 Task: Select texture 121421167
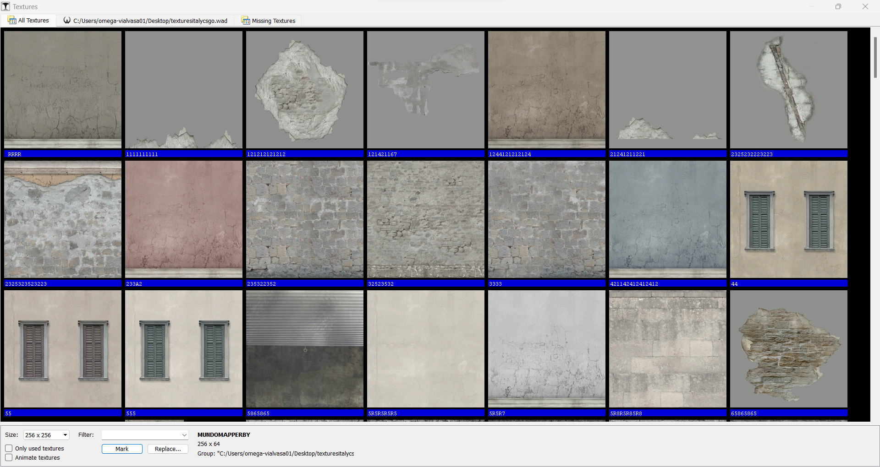click(x=426, y=90)
